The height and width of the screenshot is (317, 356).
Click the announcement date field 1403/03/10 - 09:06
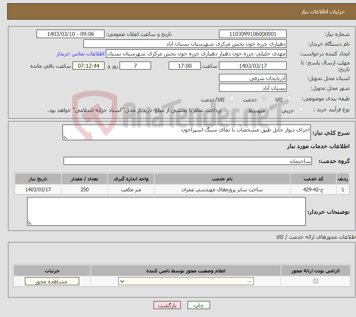tap(70, 34)
